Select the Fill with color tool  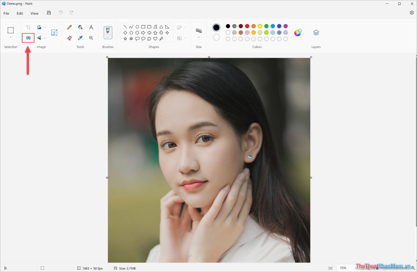coord(80,27)
